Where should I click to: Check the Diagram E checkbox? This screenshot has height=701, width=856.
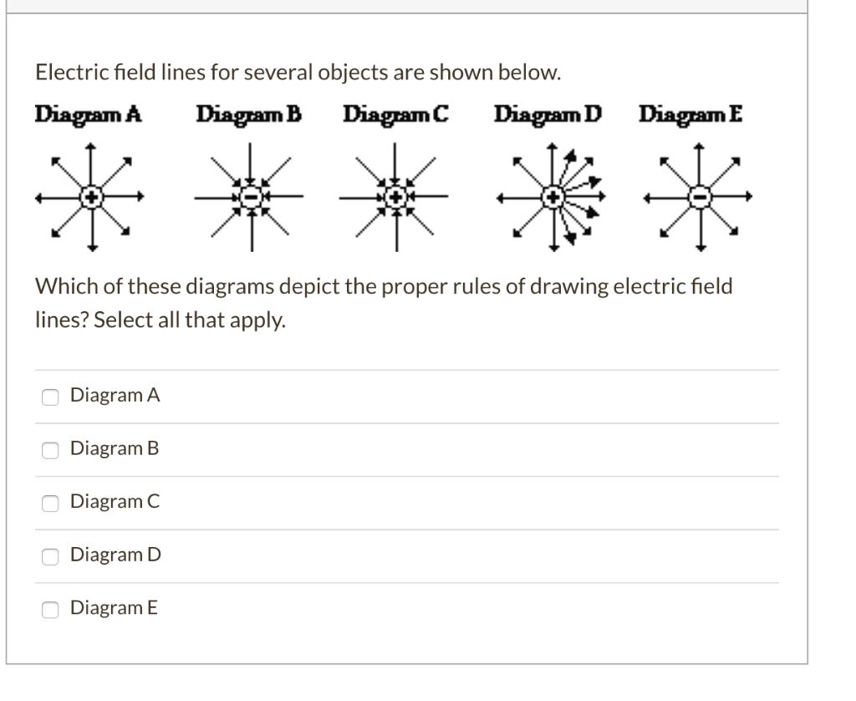click(x=50, y=610)
